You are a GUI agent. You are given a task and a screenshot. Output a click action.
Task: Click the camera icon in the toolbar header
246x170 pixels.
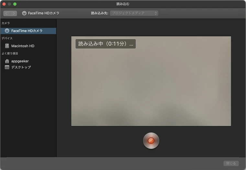pos(24,13)
